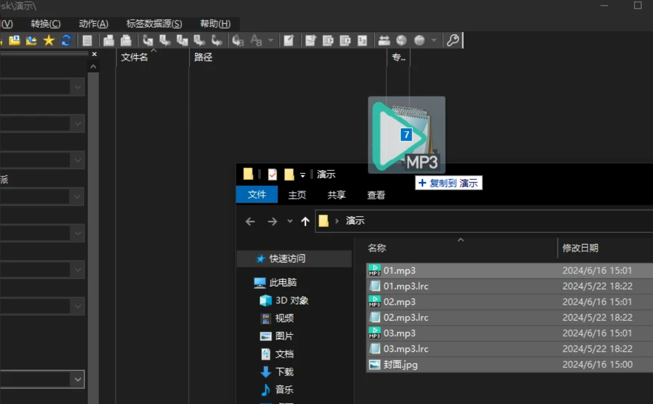Click the properties checkmark icon in Explorer title bar
Screen dimensions: 653x404
pyautogui.click(x=272, y=174)
